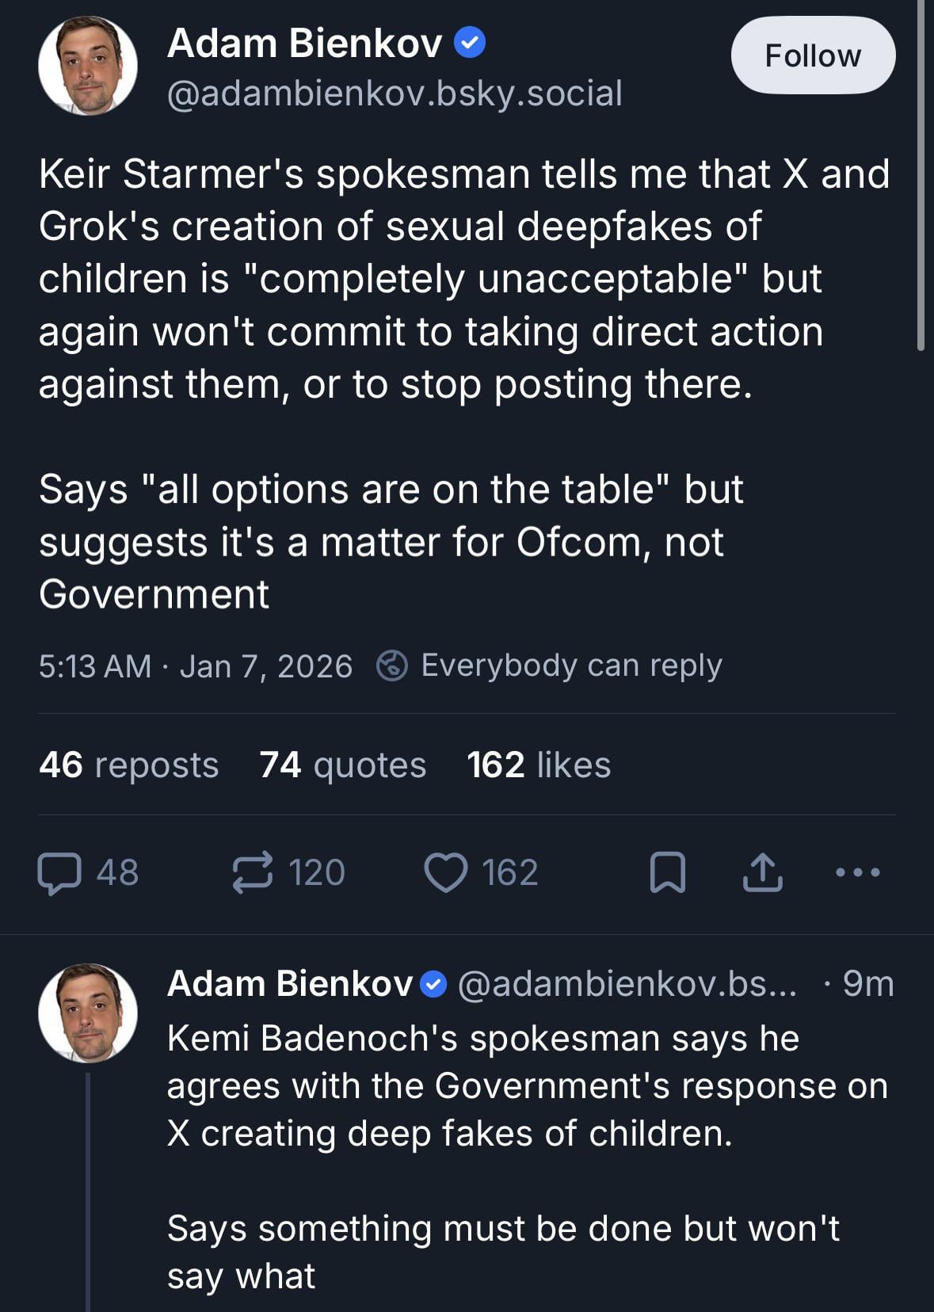Open Adam Bienkov's avatar in the reply
The image size is (934, 1312).
point(88,1013)
